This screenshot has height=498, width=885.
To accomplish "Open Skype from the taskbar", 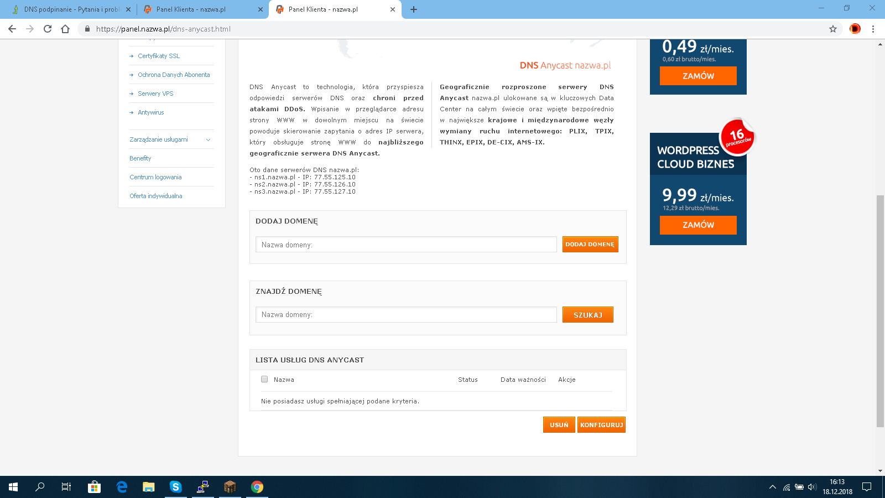I will pos(176,487).
